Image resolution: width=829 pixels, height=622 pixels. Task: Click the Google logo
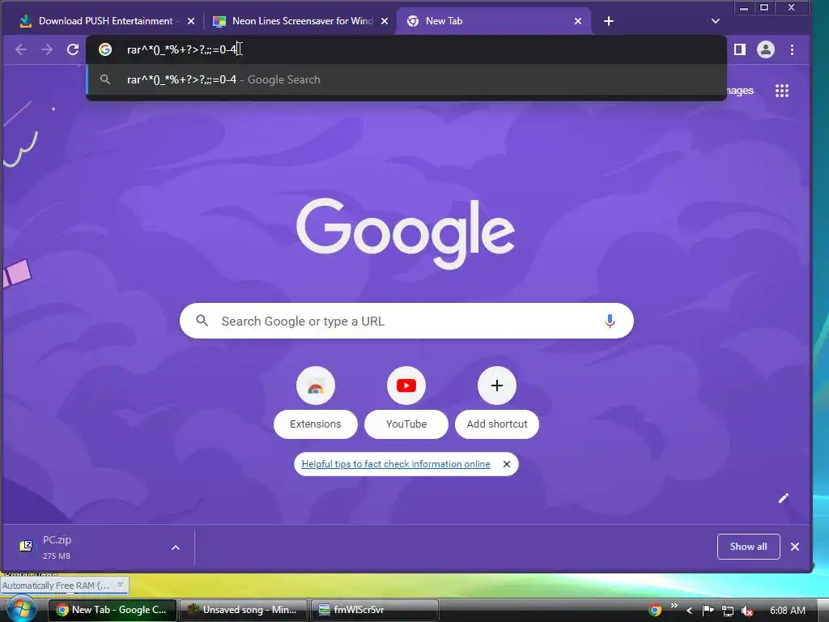(x=406, y=233)
